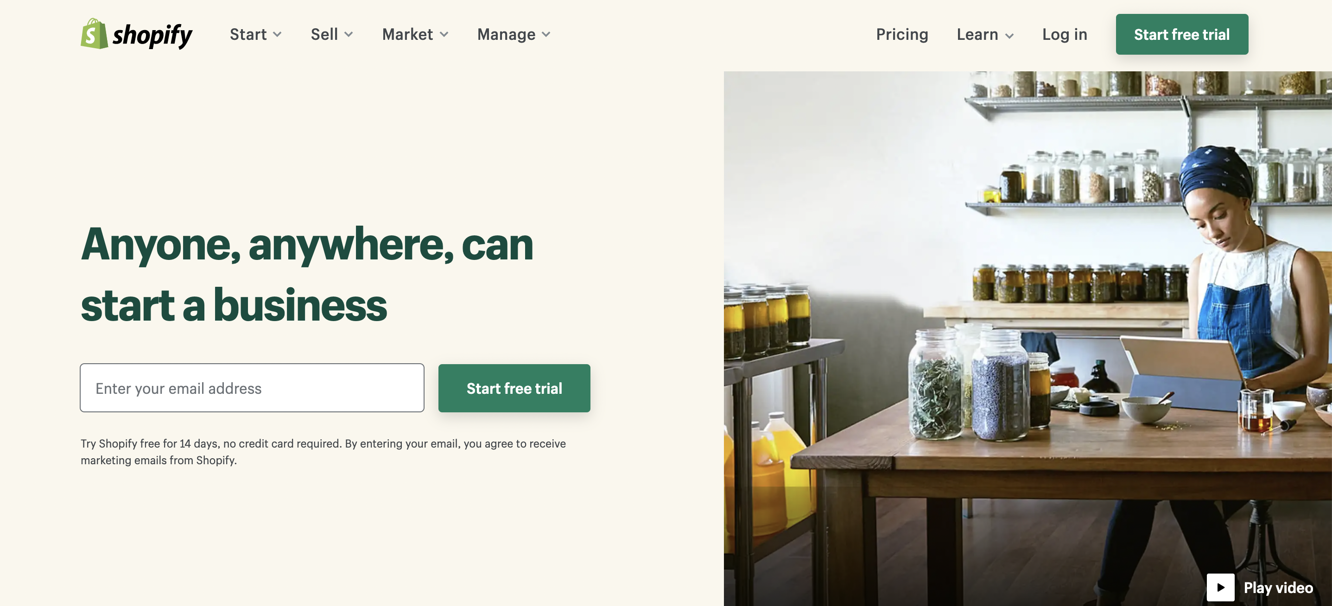1332x606 pixels.
Task: Open the Learn navigation menu
Action: [985, 34]
